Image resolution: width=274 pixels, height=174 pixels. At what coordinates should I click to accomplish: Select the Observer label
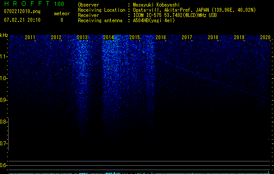click(x=88, y=5)
